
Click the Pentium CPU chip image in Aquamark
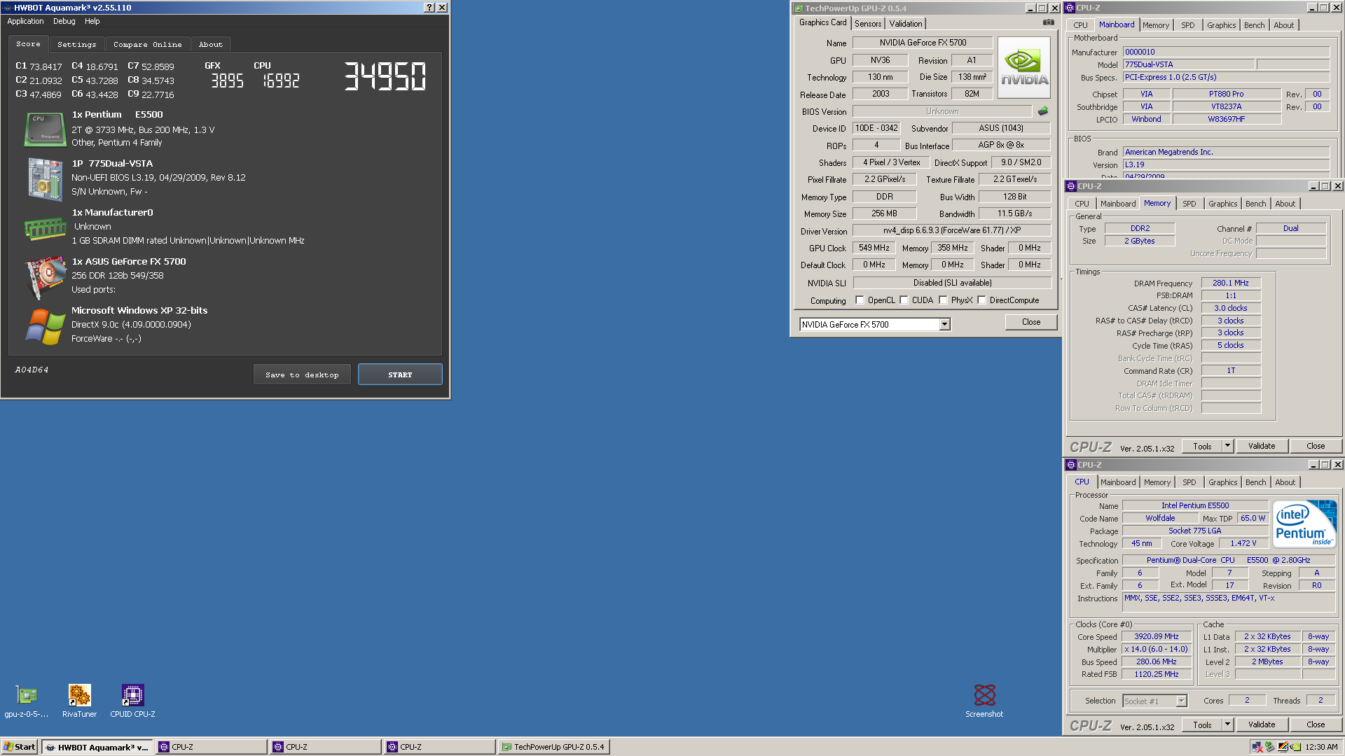point(45,129)
